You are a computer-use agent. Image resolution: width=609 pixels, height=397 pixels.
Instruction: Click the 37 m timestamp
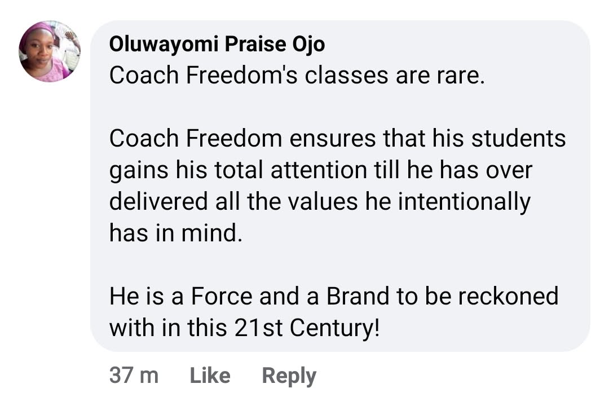(x=134, y=376)
